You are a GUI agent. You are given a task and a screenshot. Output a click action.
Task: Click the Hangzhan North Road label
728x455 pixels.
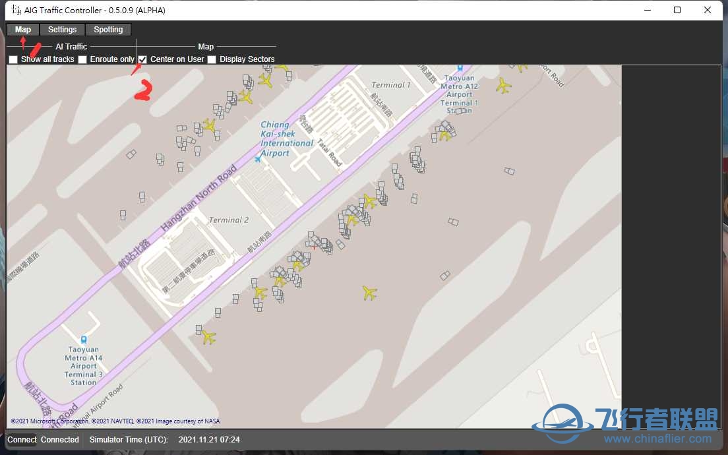pos(198,198)
